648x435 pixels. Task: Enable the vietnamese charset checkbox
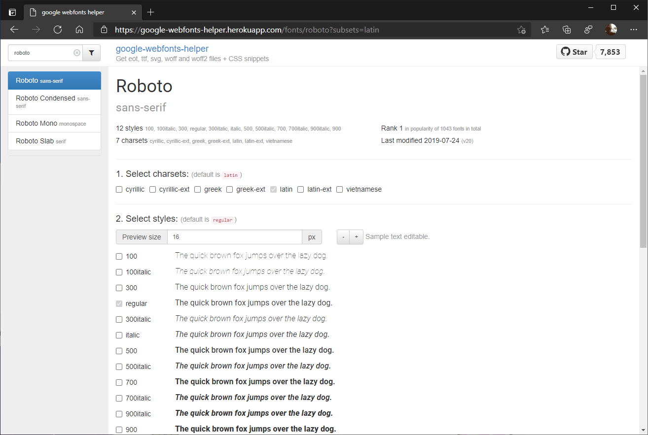tap(339, 189)
